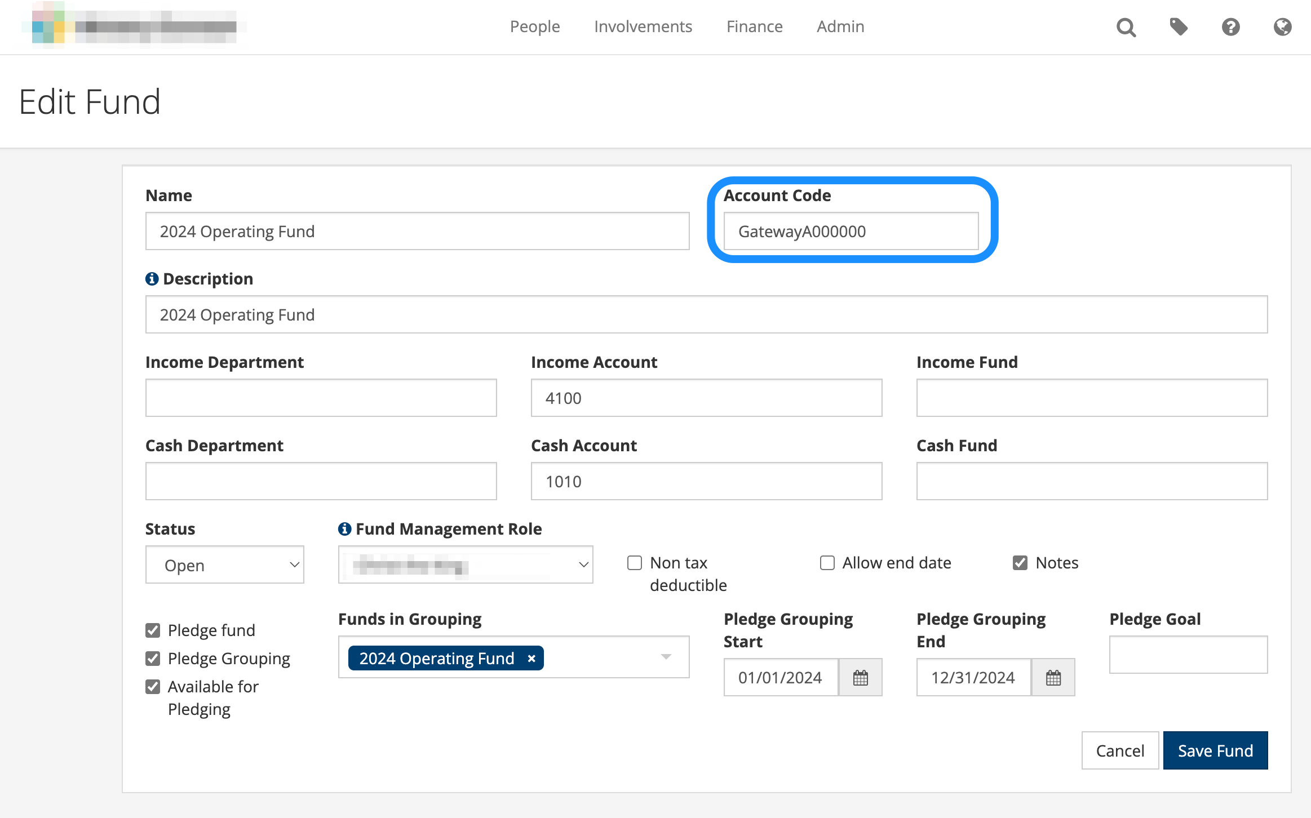The height and width of the screenshot is (818, 1311).
Task: Click the Income Account field
Action: coord(707,398)
